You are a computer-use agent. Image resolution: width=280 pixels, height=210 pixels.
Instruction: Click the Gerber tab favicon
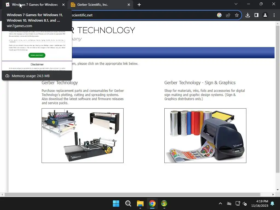pyautogui.click(x=73, y=5)
